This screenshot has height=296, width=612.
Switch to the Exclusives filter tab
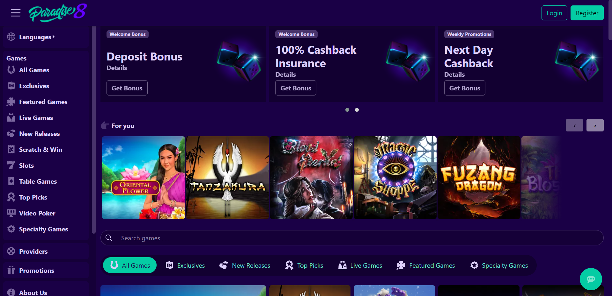coord(185,265)
